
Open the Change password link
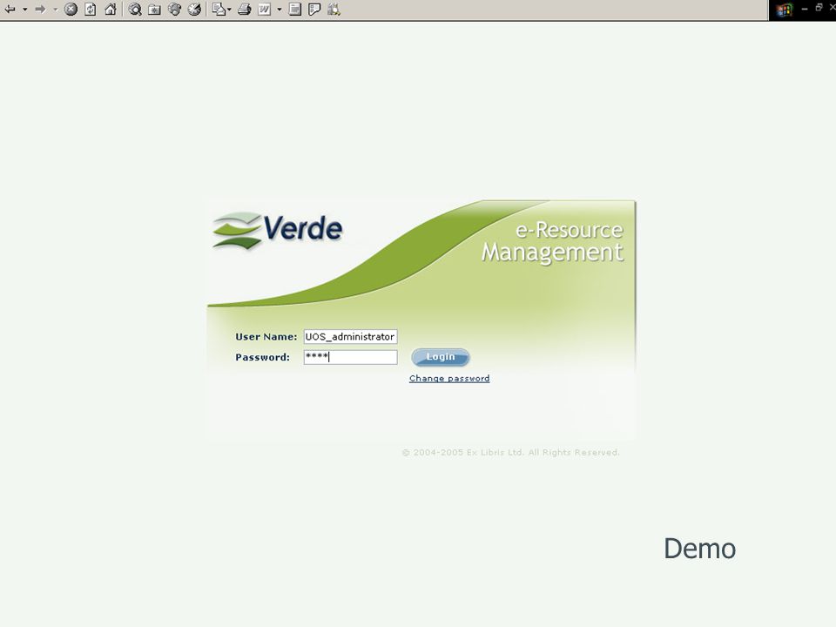click(449, 378)
